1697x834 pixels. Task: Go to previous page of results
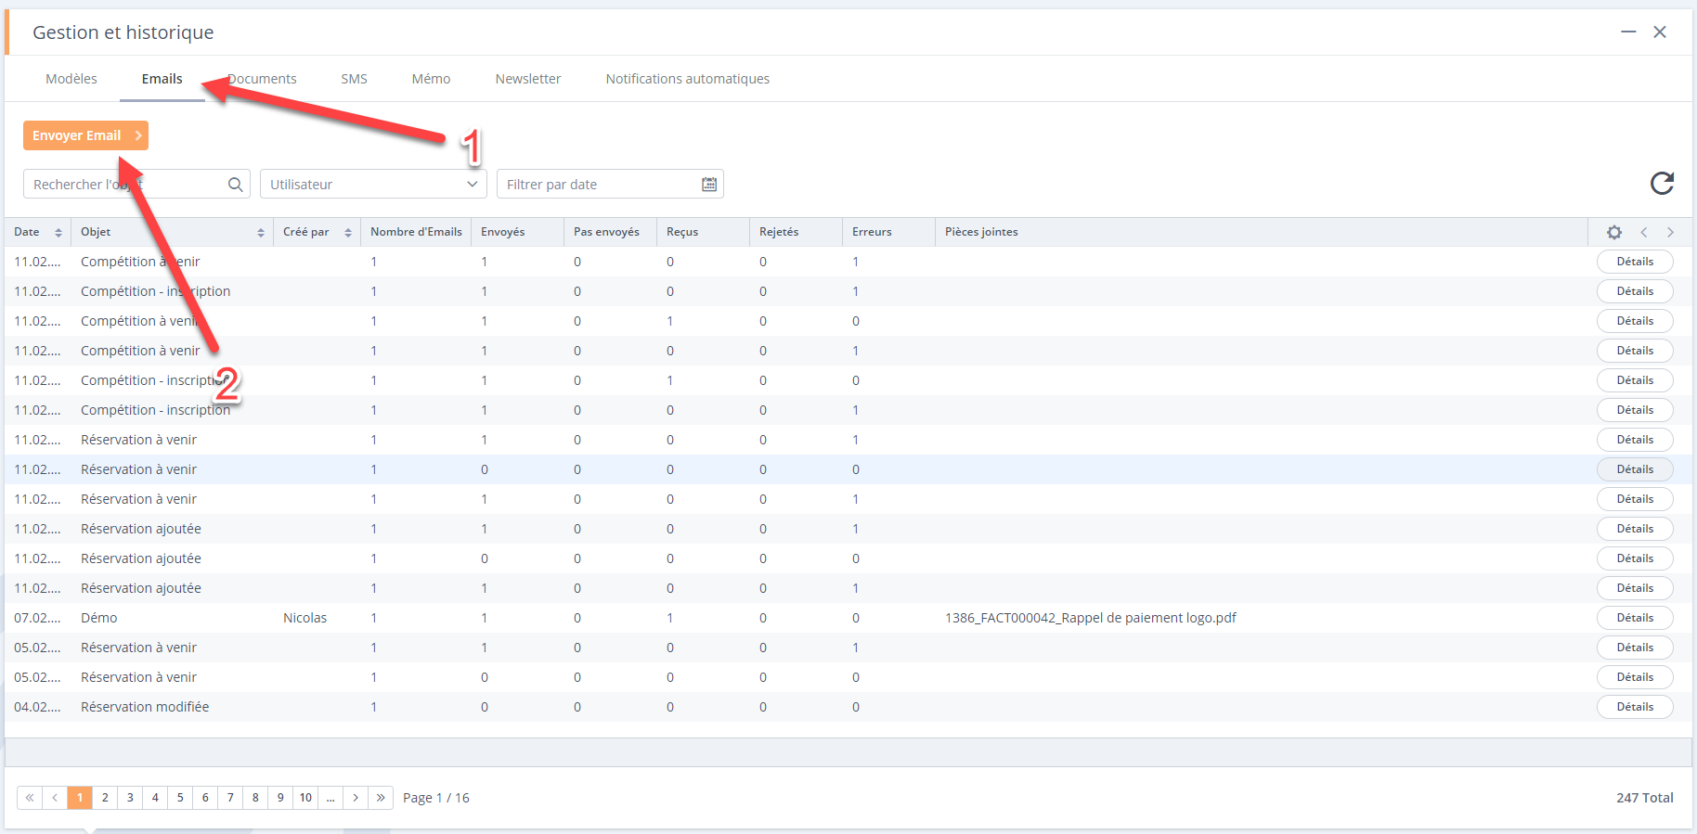55,798
